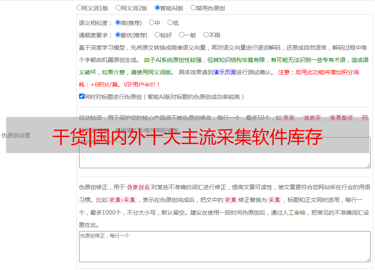This screenshot has width=375, height=270.
Task: Select 禁用伪原创 radio option
Action: click(x=193, y=8)
